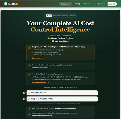Screen dimensions: 121x119
Task: Open the See how it works link
Action: click(x=38, y=58)
